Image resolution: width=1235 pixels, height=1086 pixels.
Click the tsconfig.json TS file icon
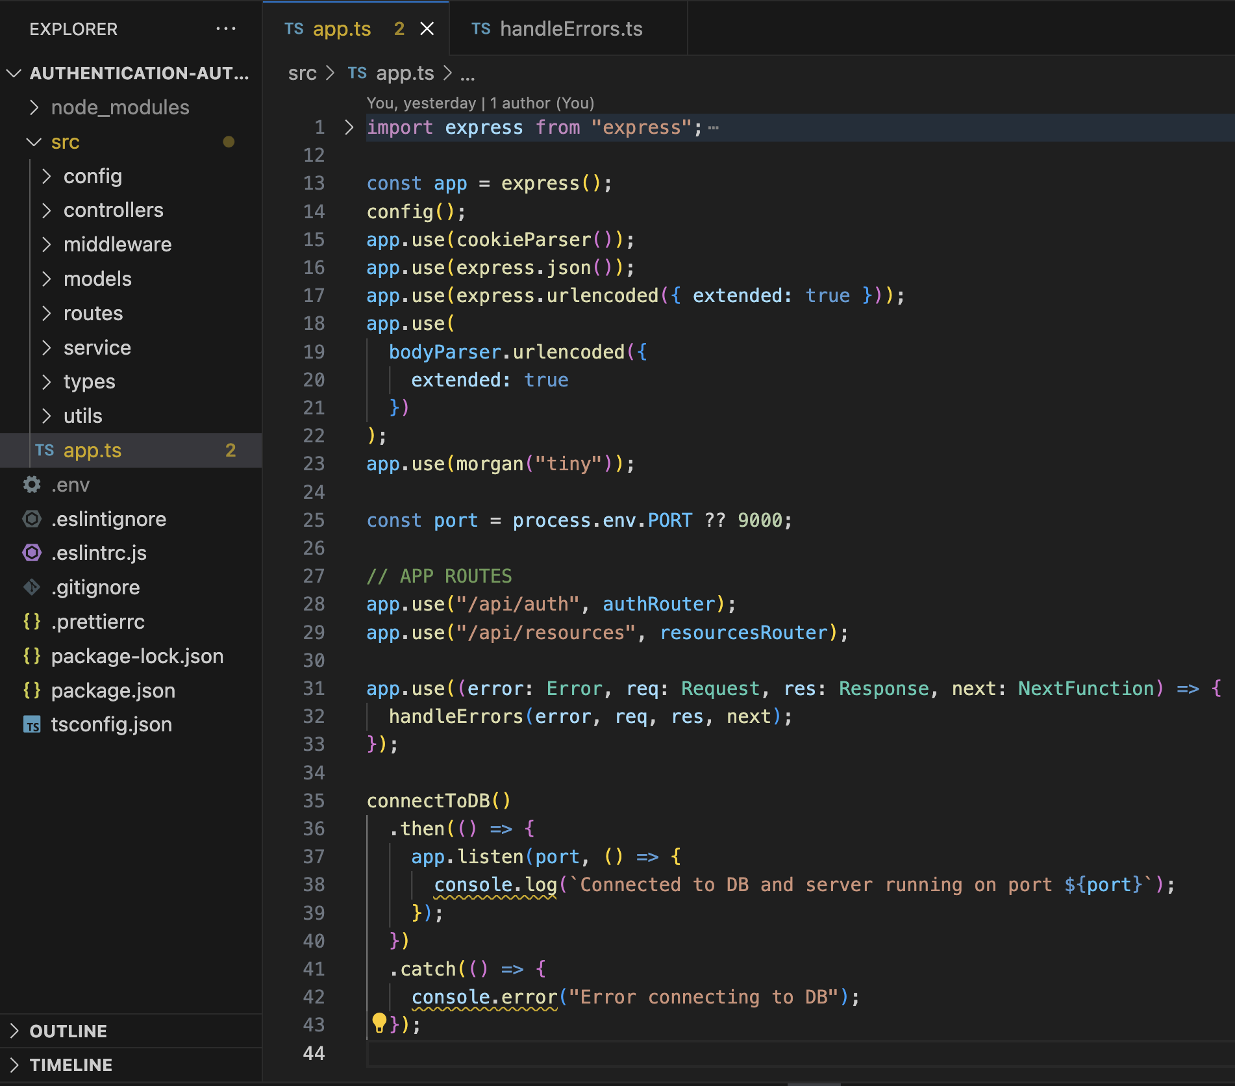pyautogui.click(x=32, y=724)
